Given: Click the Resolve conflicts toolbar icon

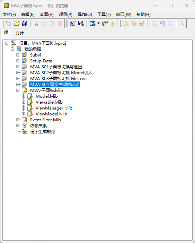Looking at the screenshot, I should [x=105, y=24].
